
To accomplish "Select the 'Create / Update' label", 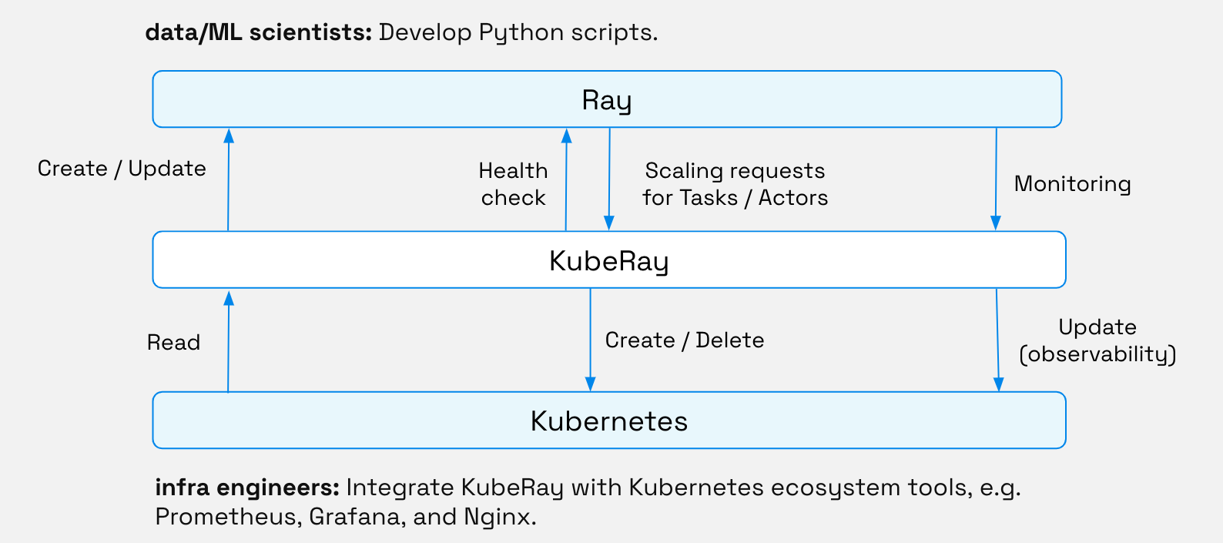I will point(122,169).
